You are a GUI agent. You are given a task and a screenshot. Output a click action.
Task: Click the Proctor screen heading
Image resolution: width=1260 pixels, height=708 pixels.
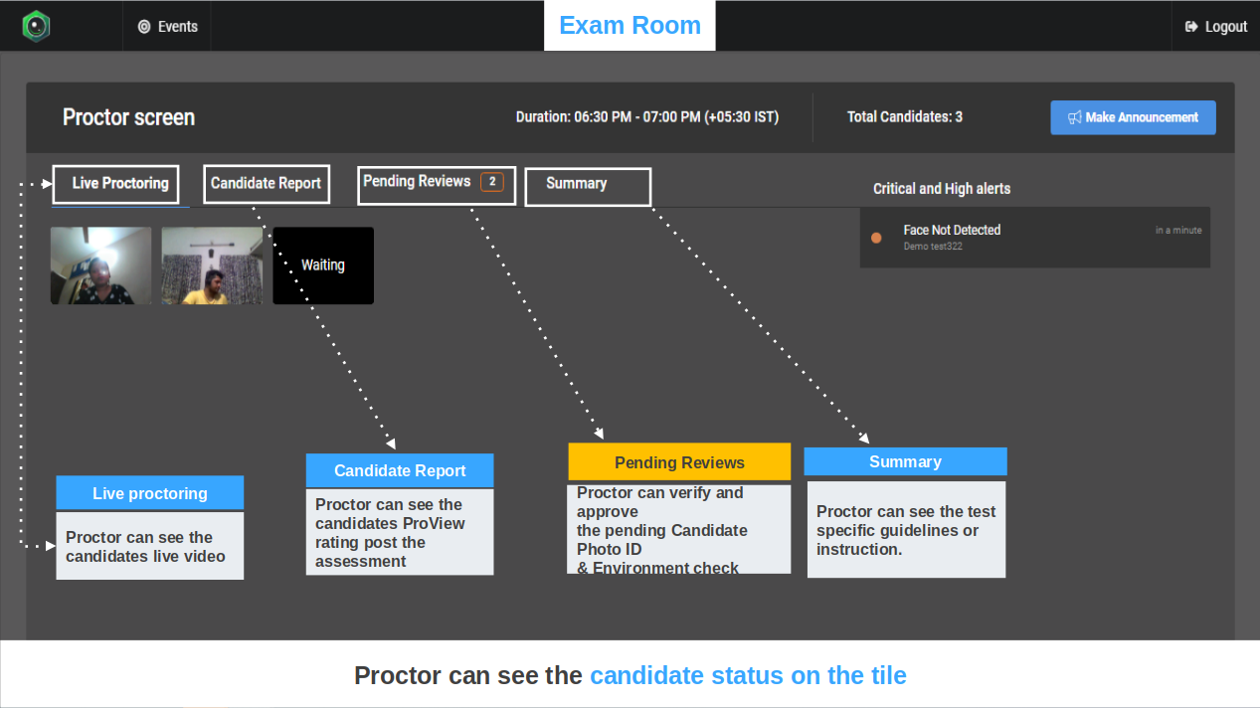(x=128, y=117)
